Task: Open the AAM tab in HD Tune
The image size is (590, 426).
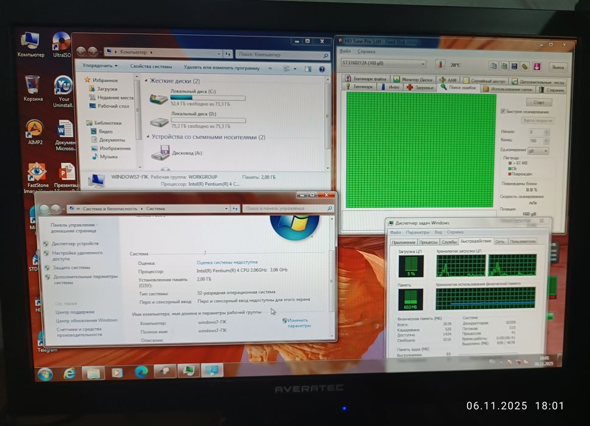Action: (448, 80)
